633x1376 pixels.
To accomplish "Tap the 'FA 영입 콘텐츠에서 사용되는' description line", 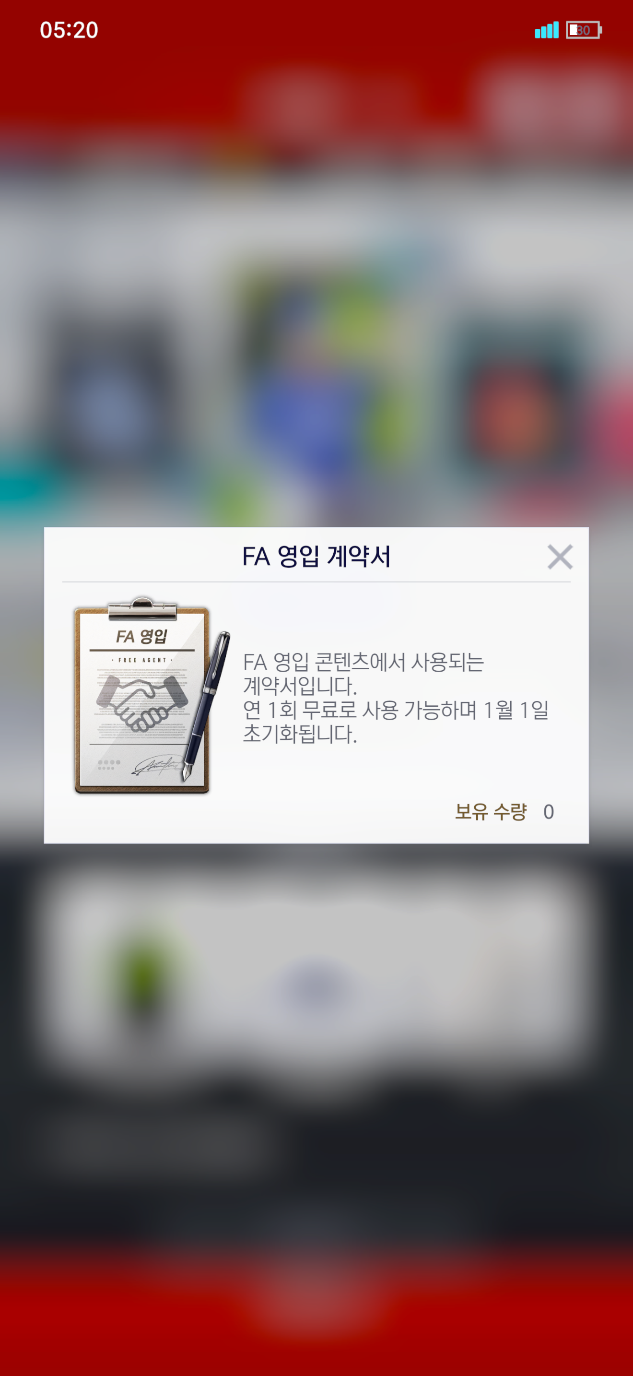I will 363,662.
